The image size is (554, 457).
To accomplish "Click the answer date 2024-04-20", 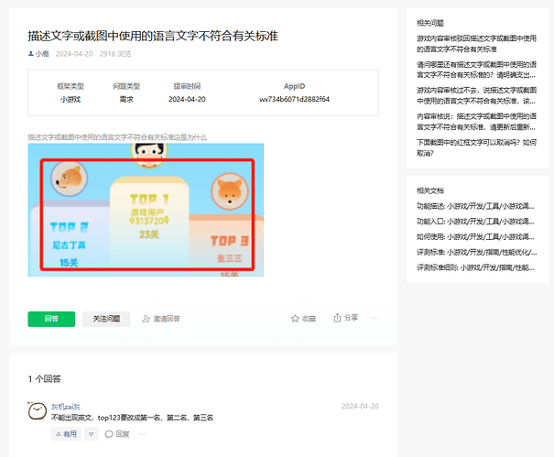I will pos(360,406).
